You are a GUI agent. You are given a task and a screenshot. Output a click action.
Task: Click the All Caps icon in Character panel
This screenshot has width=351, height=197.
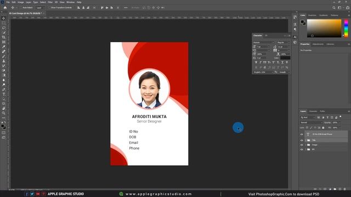tap(265, 62)
